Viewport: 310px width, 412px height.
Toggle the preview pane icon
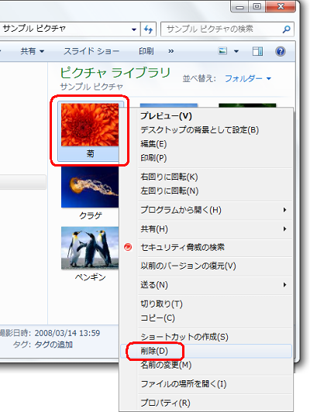pyautogui.click(x=257, y=51)
